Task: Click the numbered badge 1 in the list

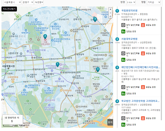Action: (x=117, y=11)
